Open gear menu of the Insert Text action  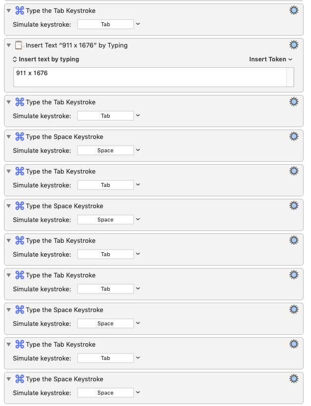[x=294, y=45]
